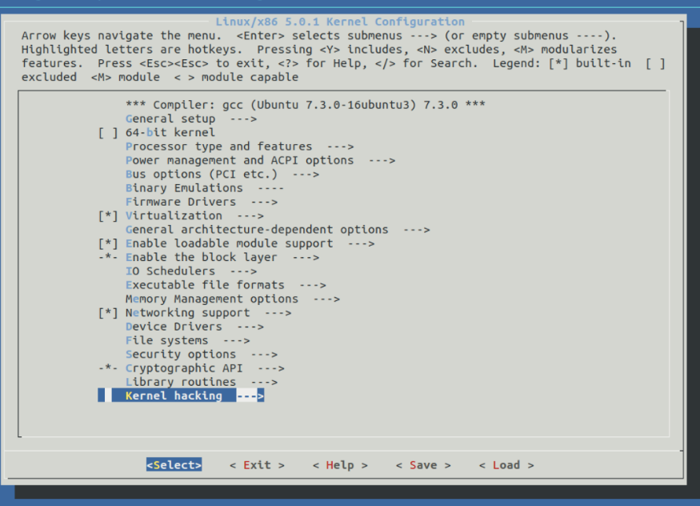Open Executable file formats submenu

(x=226, y=285)
